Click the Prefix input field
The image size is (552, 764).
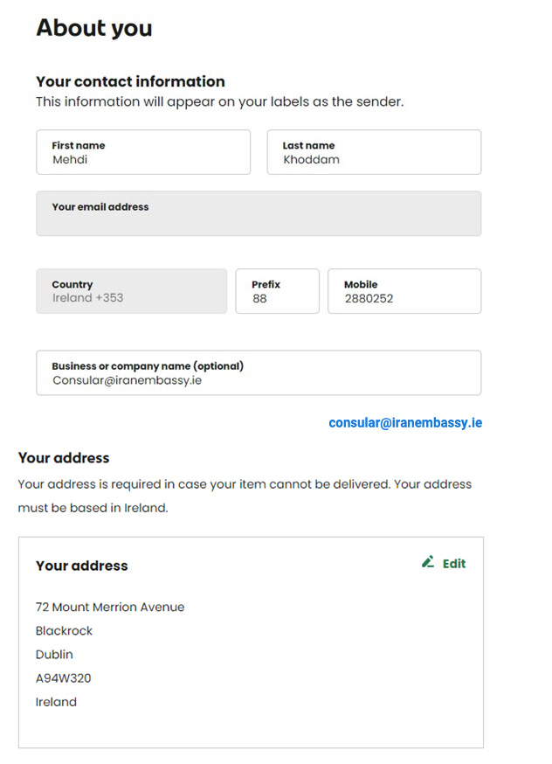pos(278,291)
